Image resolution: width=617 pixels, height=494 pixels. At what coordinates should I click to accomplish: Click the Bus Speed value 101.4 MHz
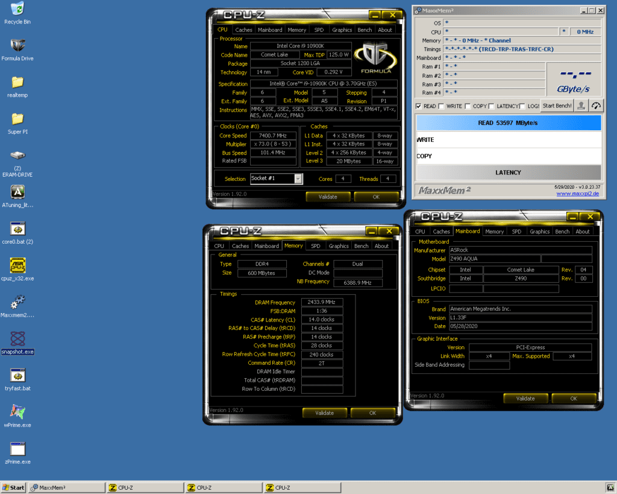[273, 153]
